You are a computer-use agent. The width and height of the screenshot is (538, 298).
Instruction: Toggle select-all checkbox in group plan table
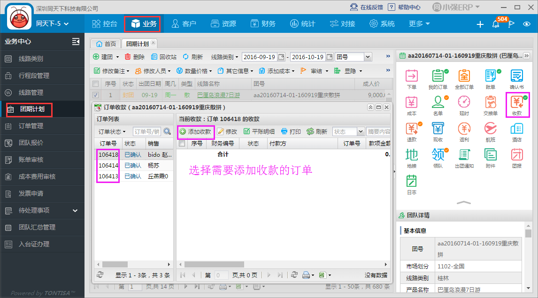96,84
